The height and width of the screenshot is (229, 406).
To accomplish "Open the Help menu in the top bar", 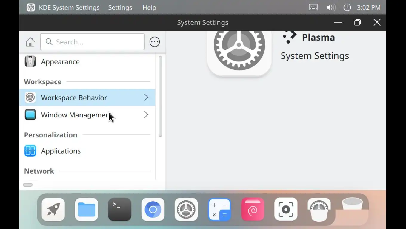I will (149, 7).
